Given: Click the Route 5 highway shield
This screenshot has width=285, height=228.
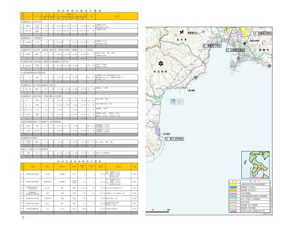Looking at the screenshot, I should pos(238,58).
